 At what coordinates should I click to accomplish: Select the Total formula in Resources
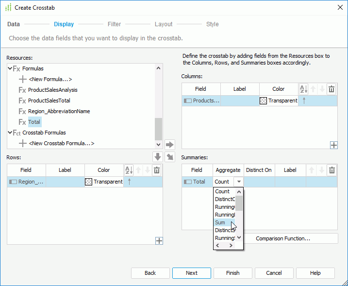(34, 122)
